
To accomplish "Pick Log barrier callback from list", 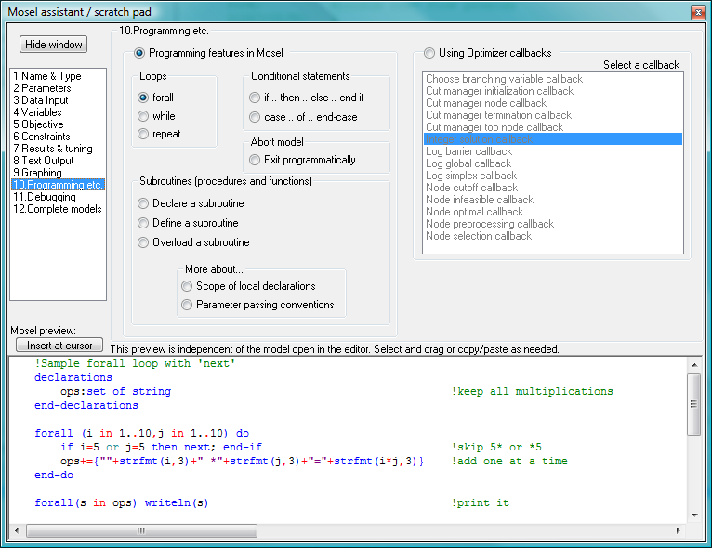I will tap(468, 151).
